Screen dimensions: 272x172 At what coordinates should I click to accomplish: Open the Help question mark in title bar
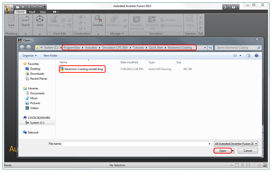click(x=233, y=7)
